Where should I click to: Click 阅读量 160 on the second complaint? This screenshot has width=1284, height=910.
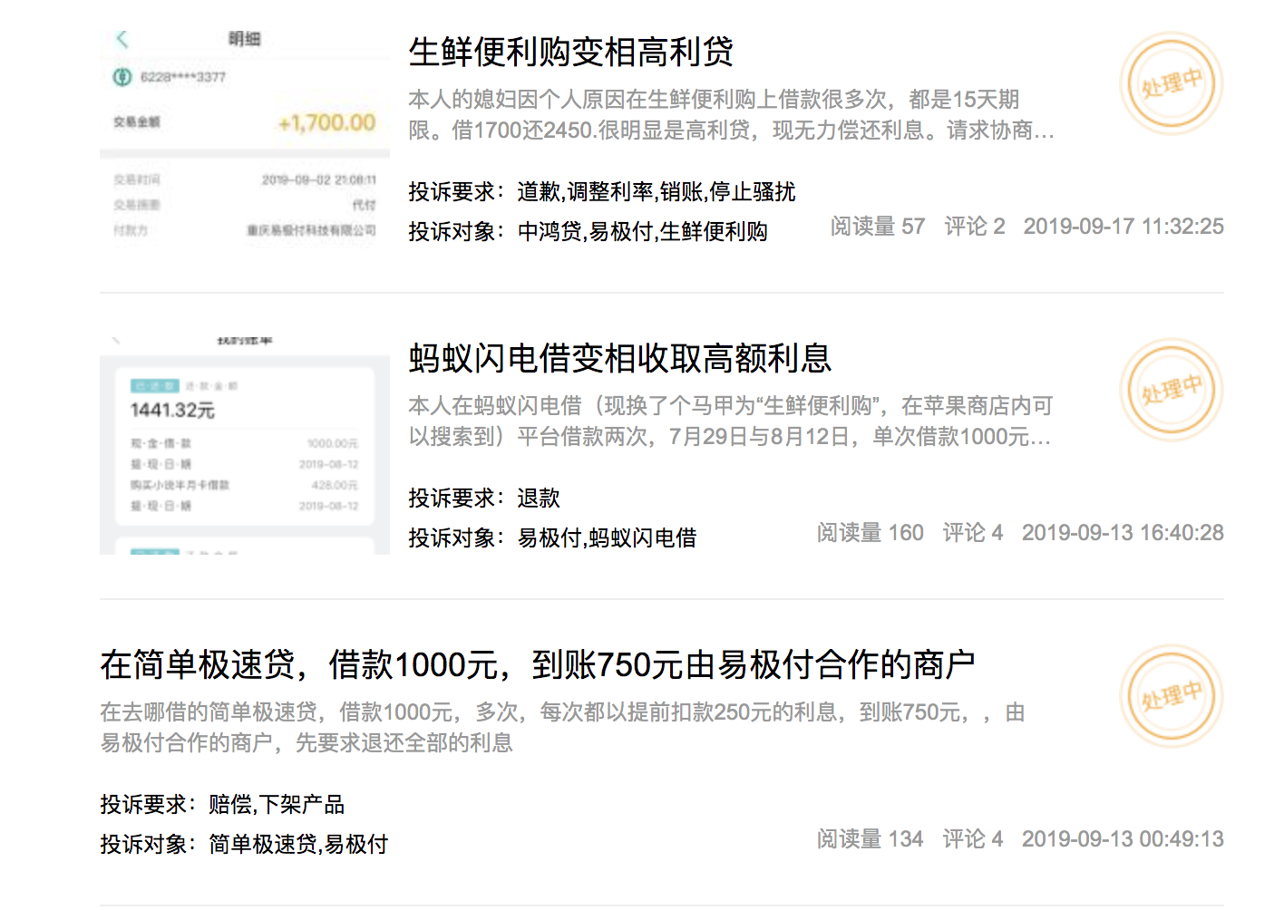click(x=870, y=532)
